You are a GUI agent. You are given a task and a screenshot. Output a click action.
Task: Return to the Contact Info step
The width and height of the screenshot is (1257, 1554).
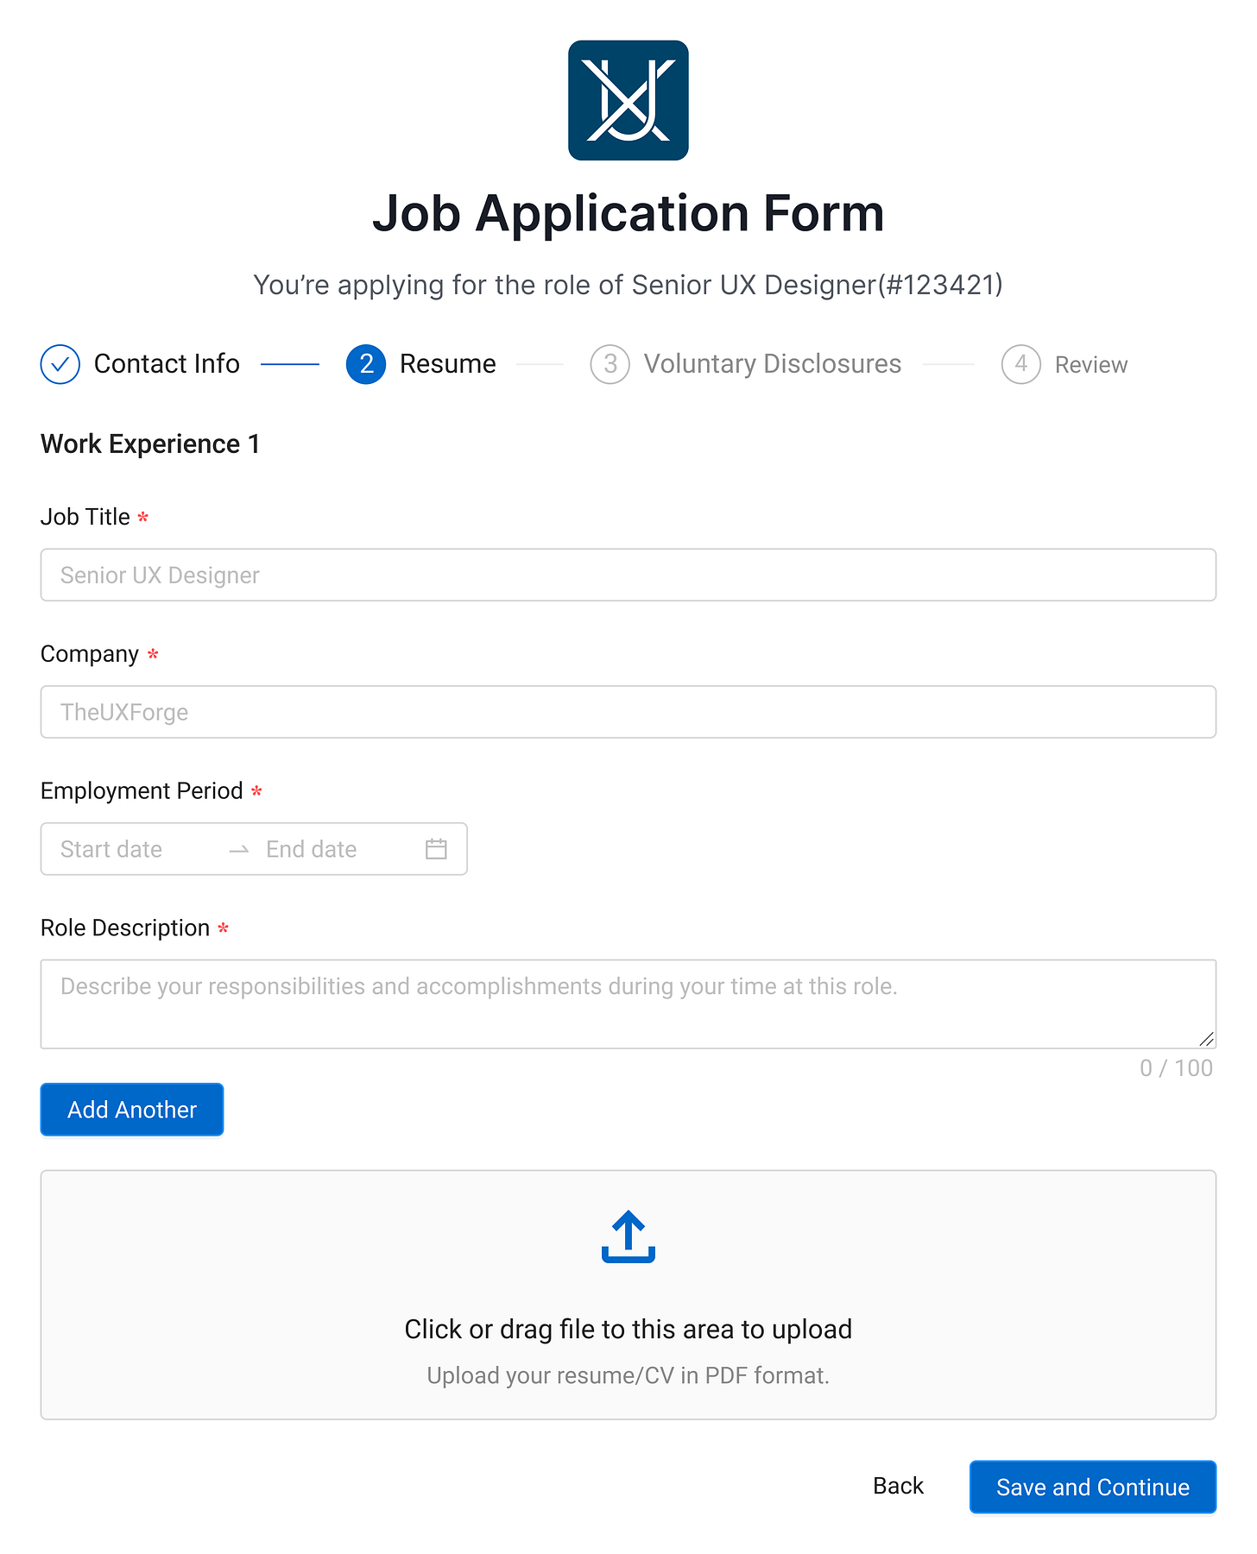coord(167,364)
